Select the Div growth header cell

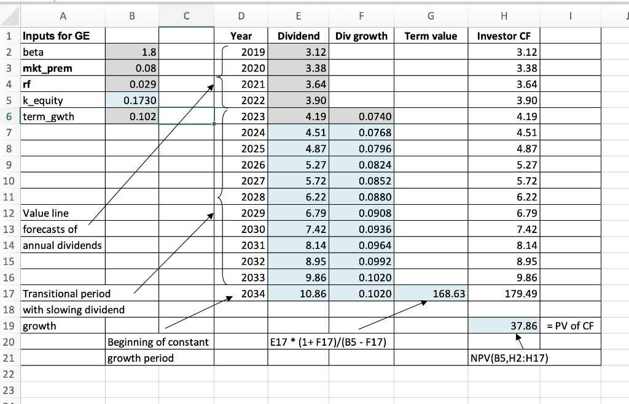pyautogui.click(x=361, y=36)
